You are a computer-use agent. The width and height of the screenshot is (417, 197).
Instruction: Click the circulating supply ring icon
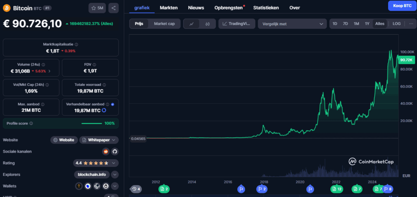(104, 110)
